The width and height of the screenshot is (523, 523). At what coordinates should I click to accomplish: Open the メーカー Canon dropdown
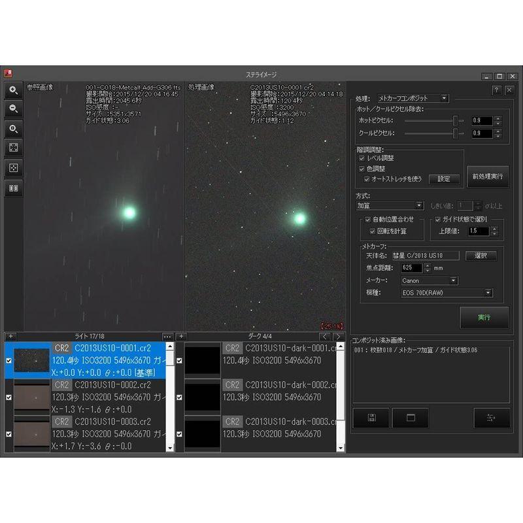430,280
